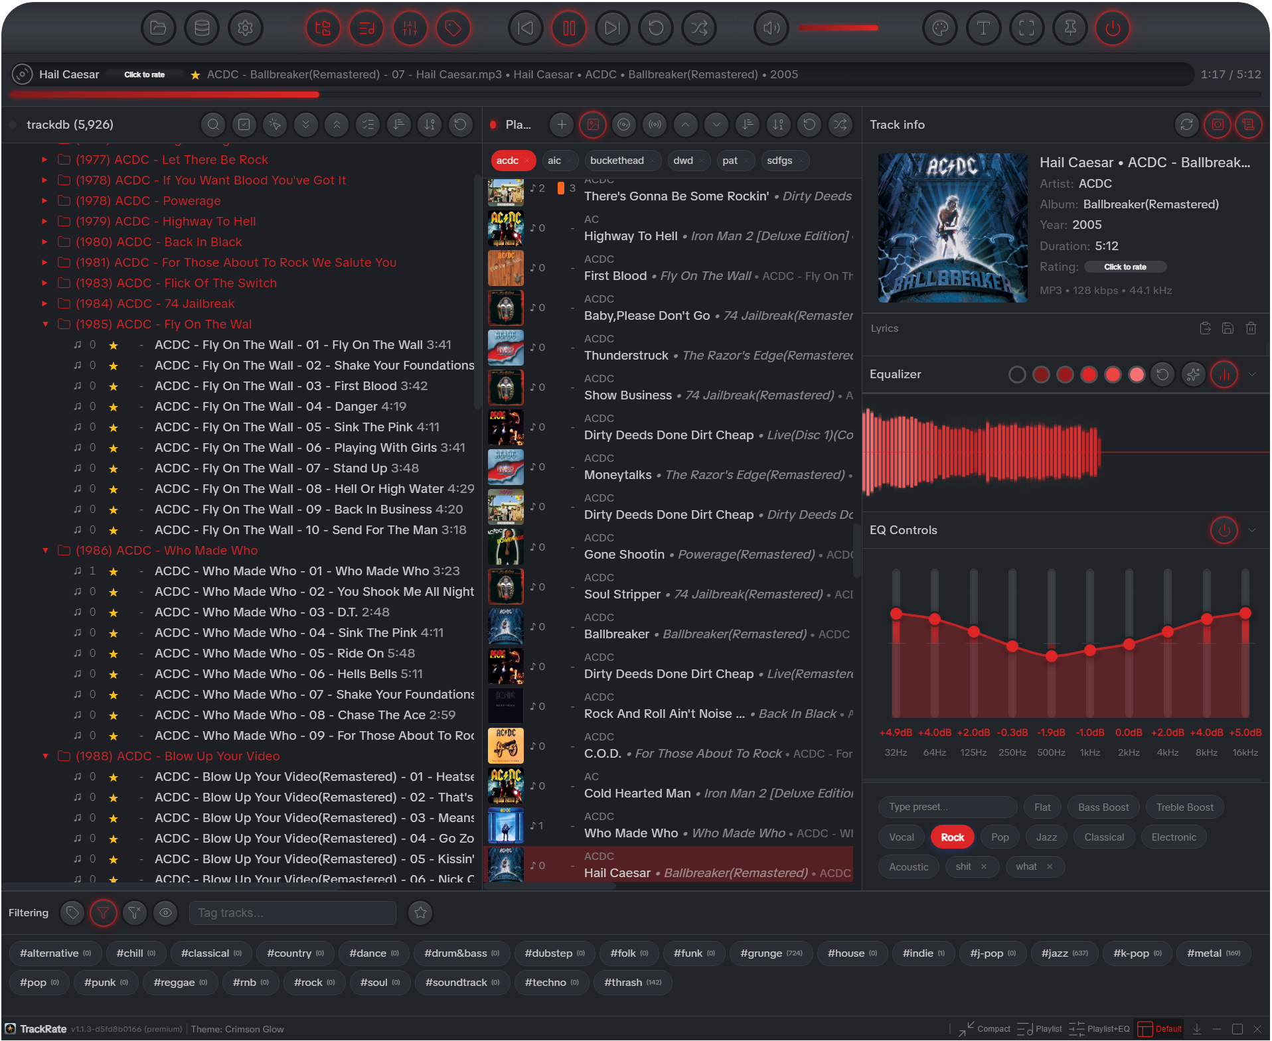Select the database icon in the top toolbar
Screen dimensions: 1272x1041
pyautogui.click(x=202, y=28)
